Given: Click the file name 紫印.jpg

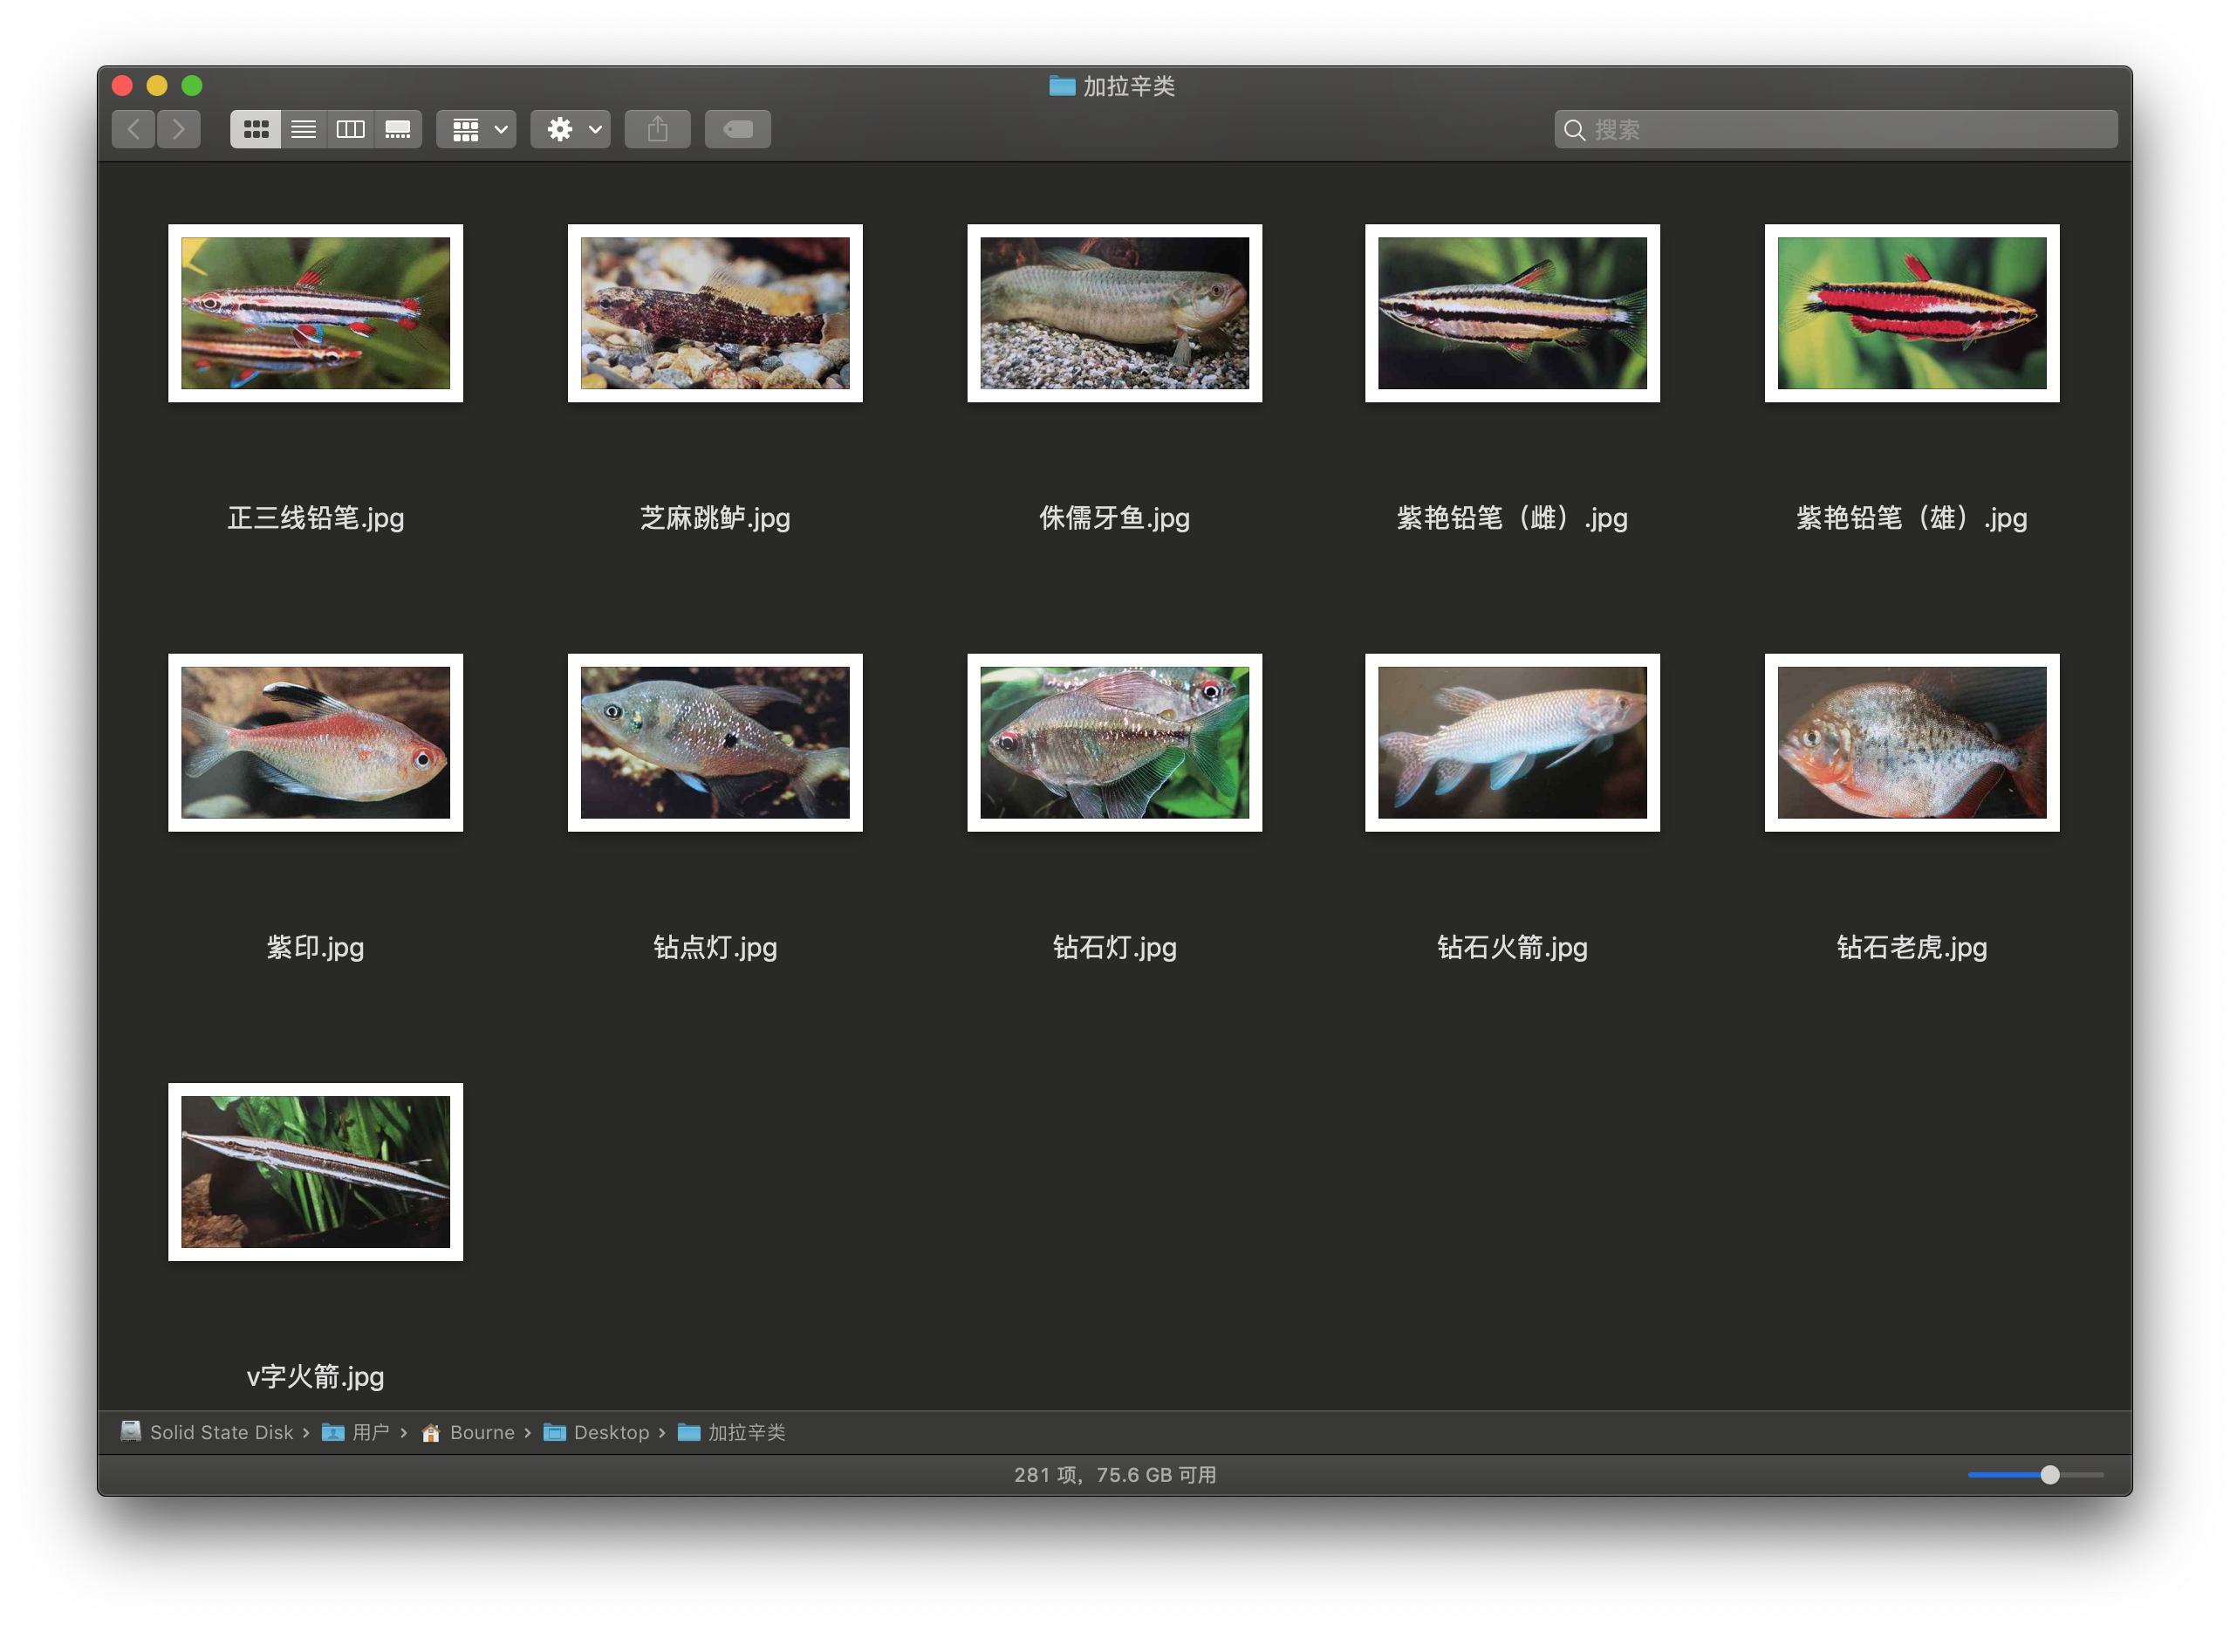Looking at the screenshot, I should 316,949.
